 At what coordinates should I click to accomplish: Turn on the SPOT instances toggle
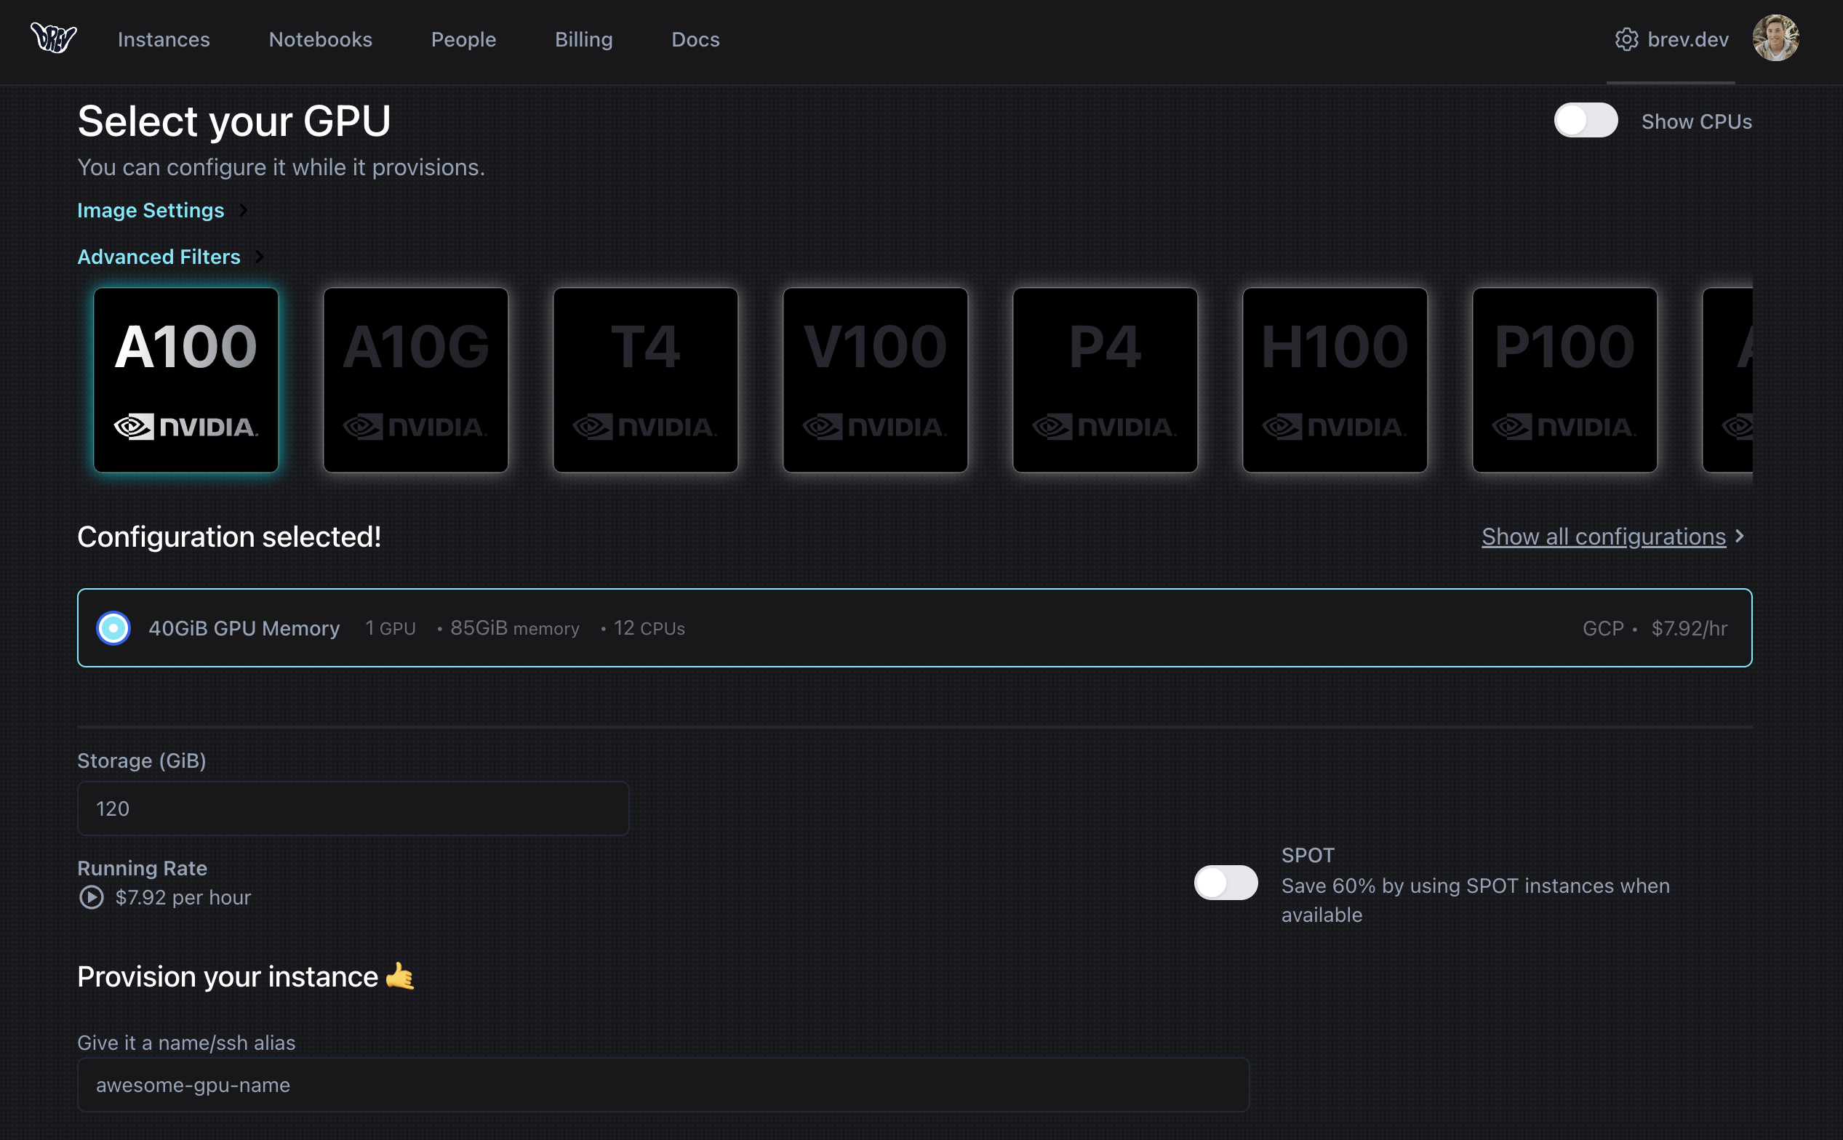click(x=1226, y=883)
